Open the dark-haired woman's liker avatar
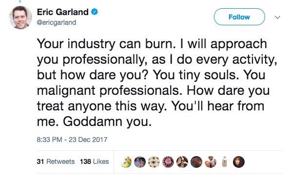Image resolution: width=288 pixels, height=178 pixels. [239, 162]
